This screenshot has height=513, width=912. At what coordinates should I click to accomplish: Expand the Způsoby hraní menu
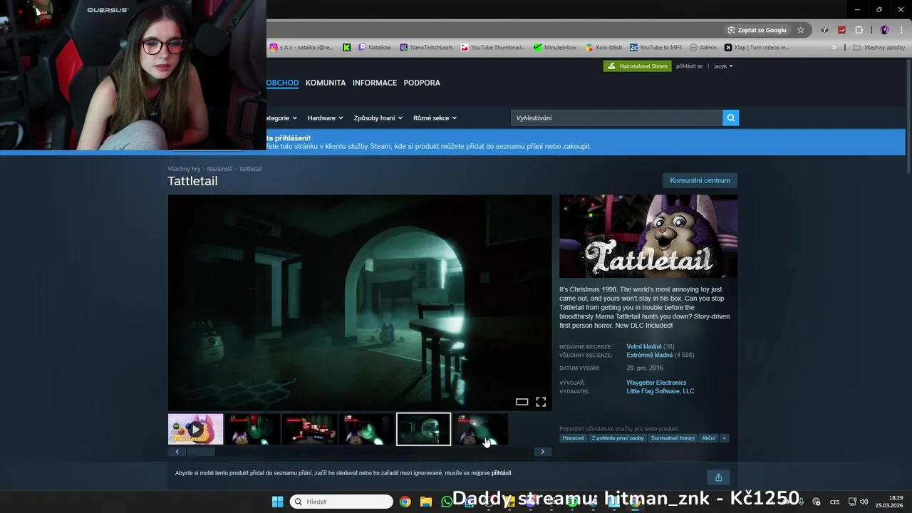(x=378, y=118)
